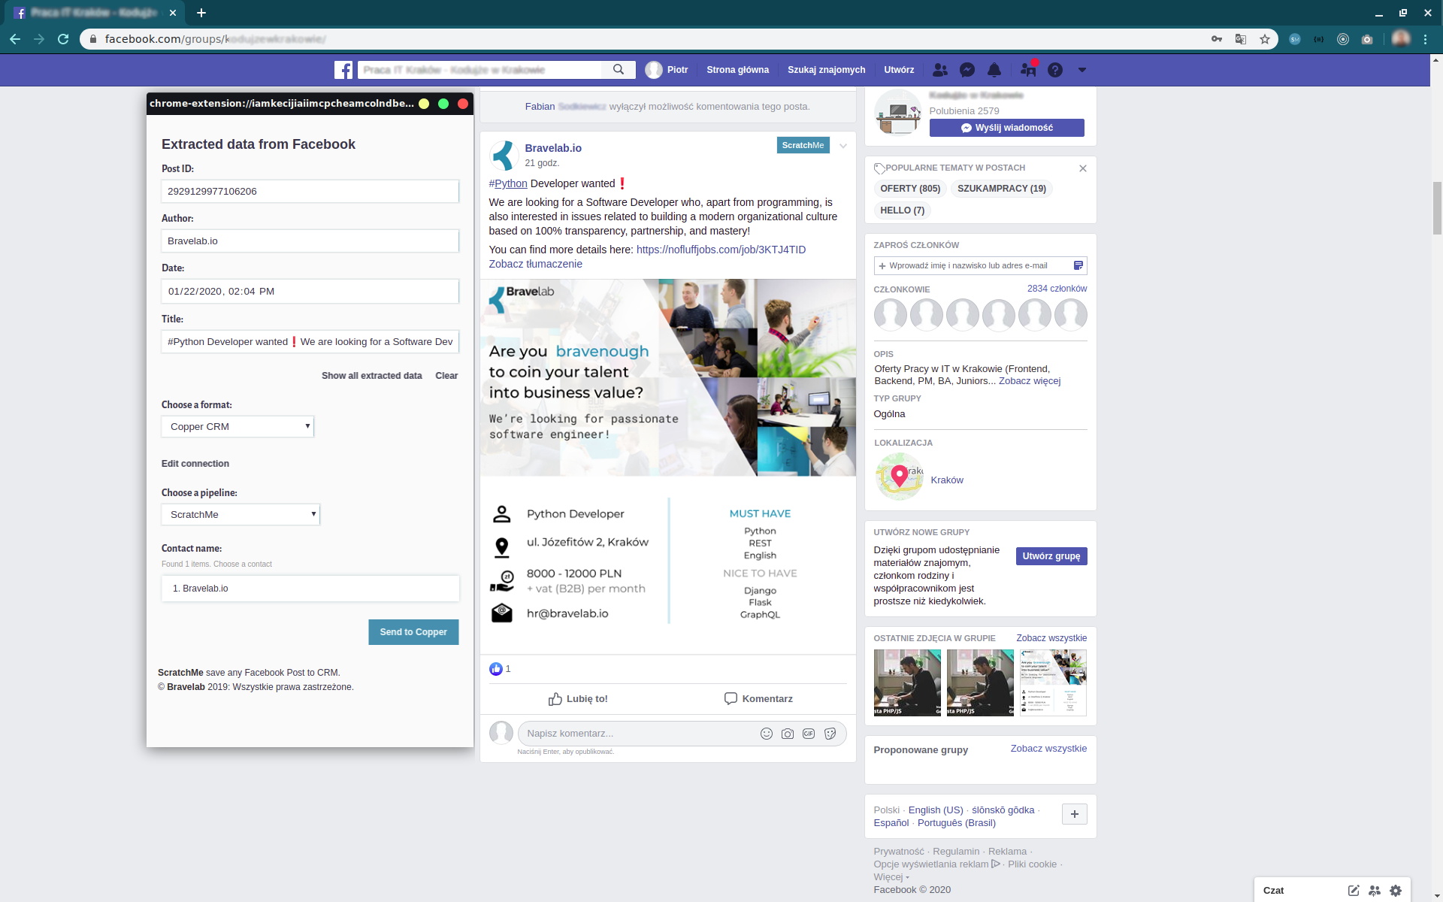
Task: Click the Lubię to! like button
Action: 577,699
